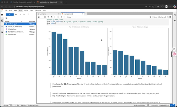This screenshot has width=177, height=107.
Task: Restart the kernel
Action: click(x=61, y=17)
